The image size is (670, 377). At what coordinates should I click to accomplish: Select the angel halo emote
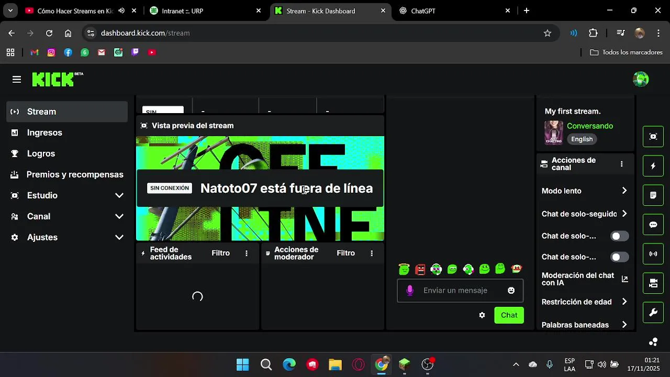coord(404,269)
